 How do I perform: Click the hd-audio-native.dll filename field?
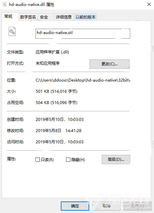(x=83, y=34)
